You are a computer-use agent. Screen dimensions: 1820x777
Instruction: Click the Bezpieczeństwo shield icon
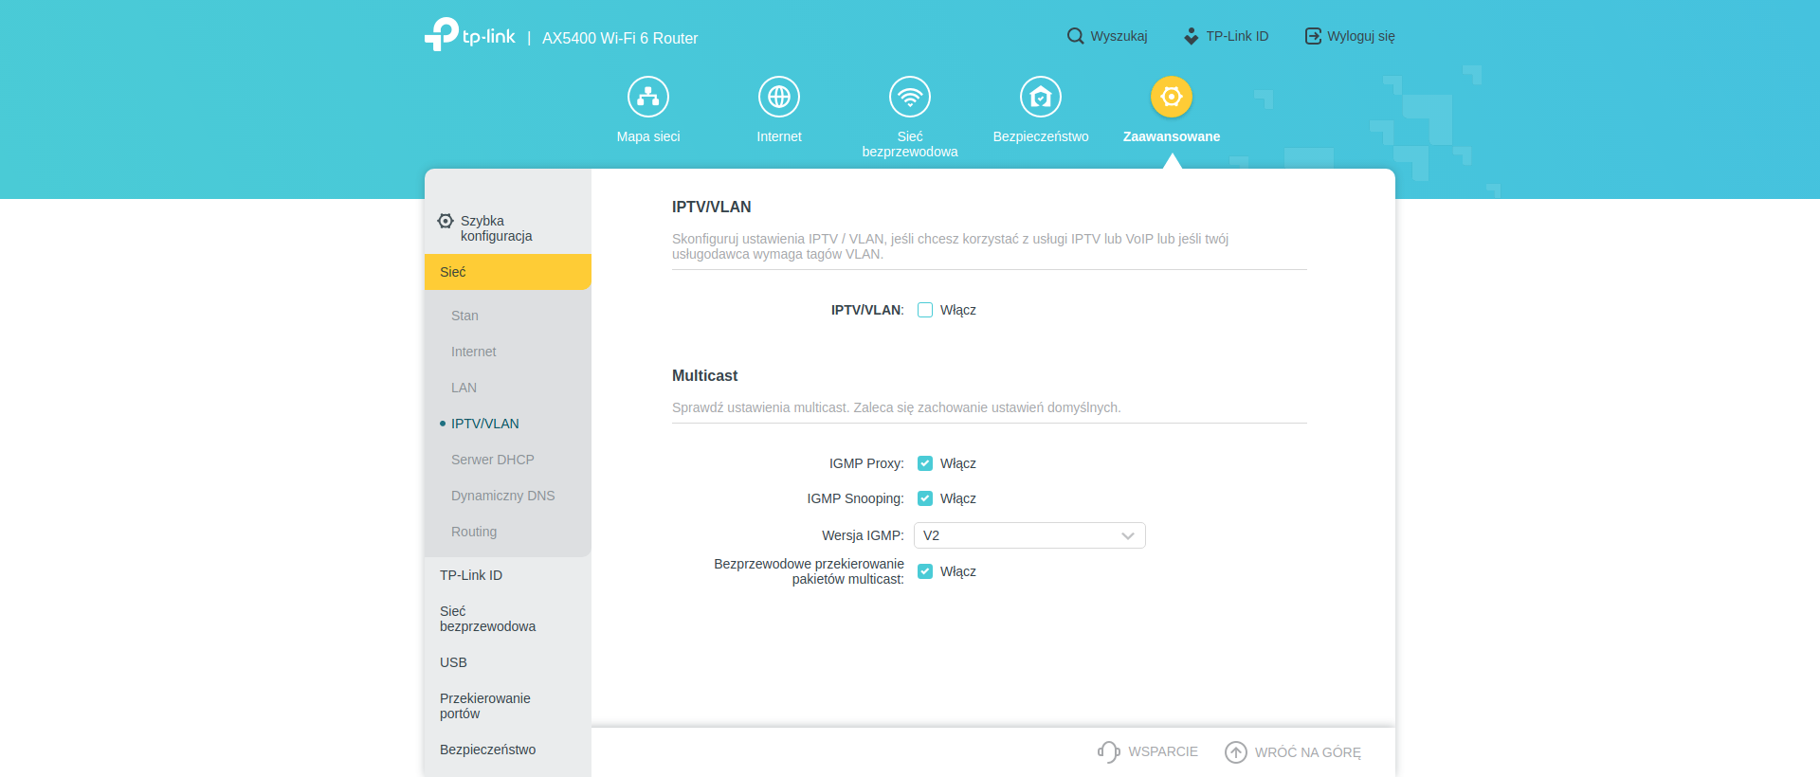[x=1041, y=97]
